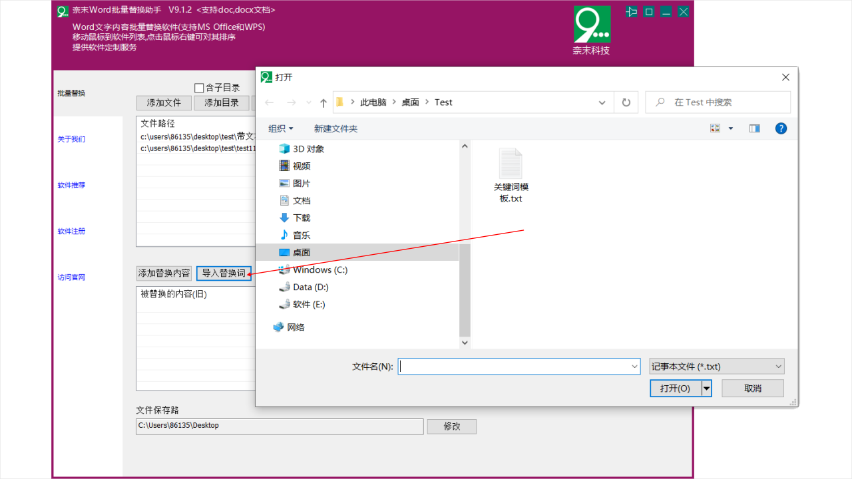Open file type dropdown 记事本文件 (*.txt)
This screenshot has width=852, height=479.
[714, 366]
